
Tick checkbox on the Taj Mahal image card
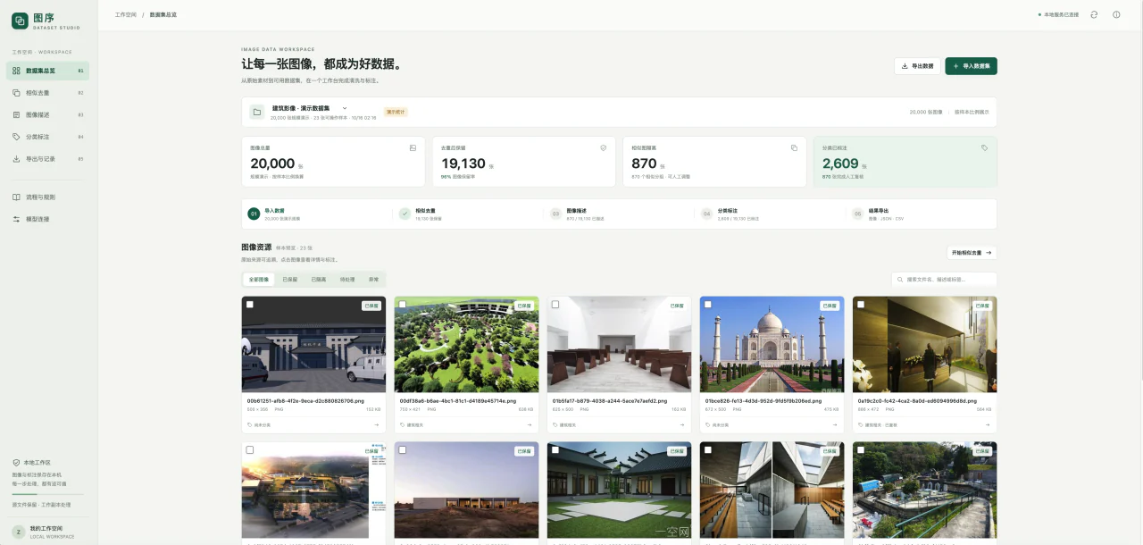pyautogui.click(x=708, y=305)
